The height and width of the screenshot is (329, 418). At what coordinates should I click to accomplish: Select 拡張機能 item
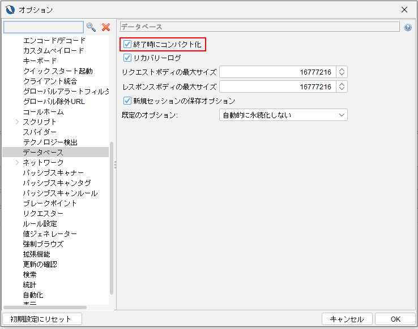pos(36,254)
